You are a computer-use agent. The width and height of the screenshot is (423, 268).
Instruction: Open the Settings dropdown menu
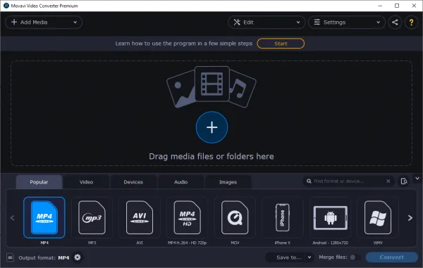tap(347, 23)
